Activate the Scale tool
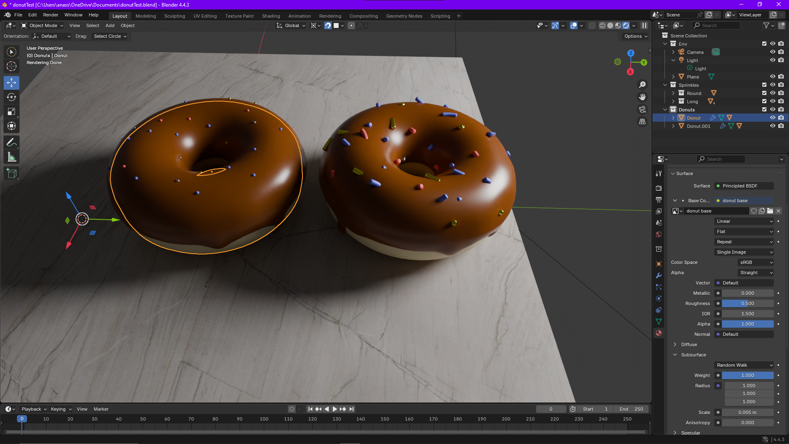The width and height of the screenshot is (789, 444). (12, 111)
